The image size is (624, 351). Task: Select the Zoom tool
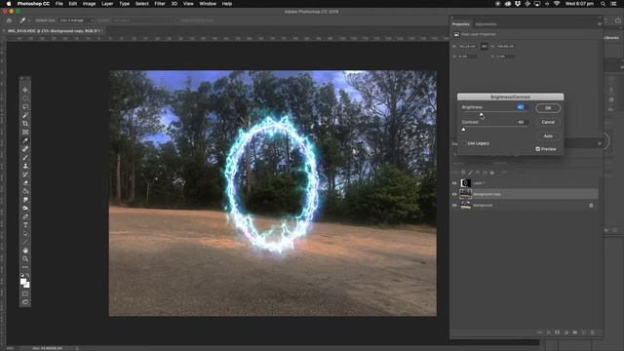point(25,258)
